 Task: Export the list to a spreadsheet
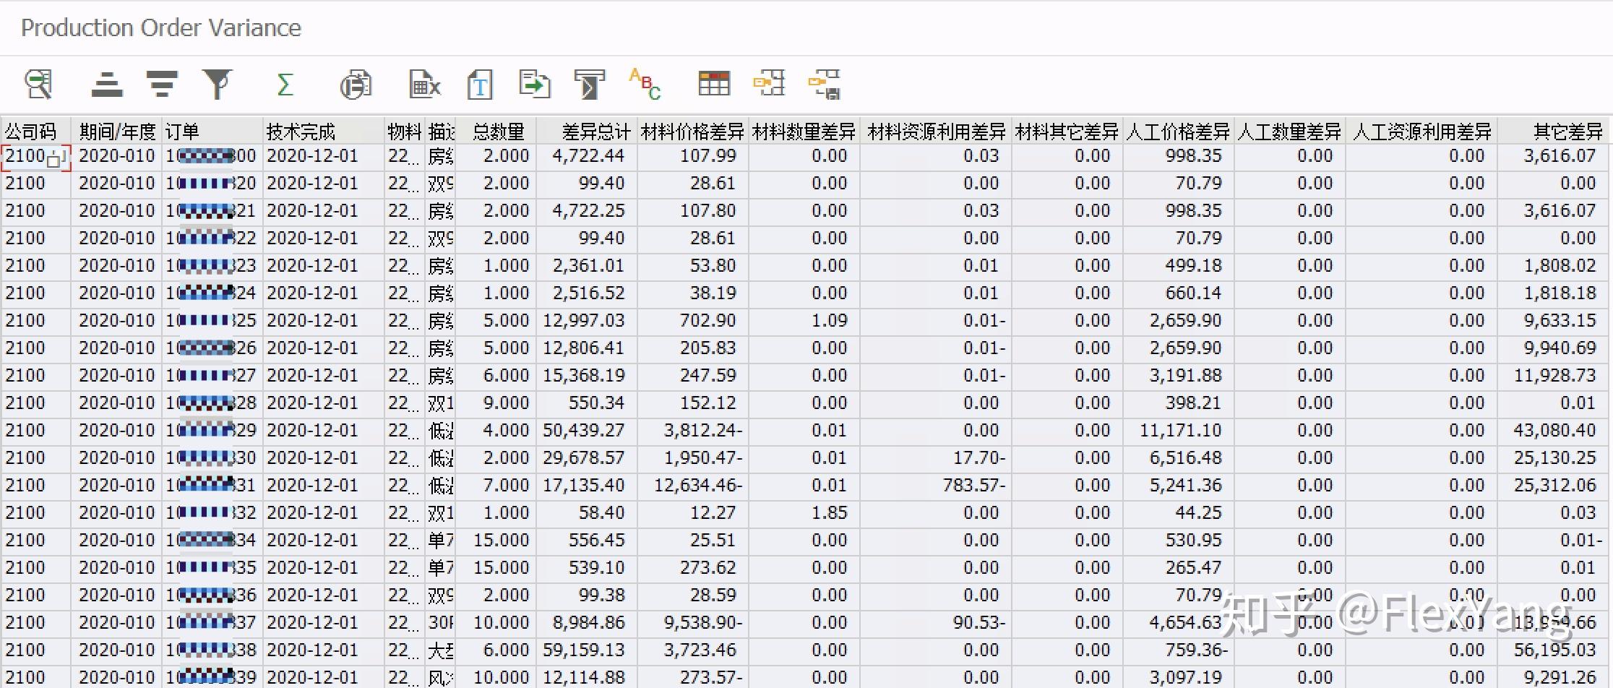click(x=425, y=84)
